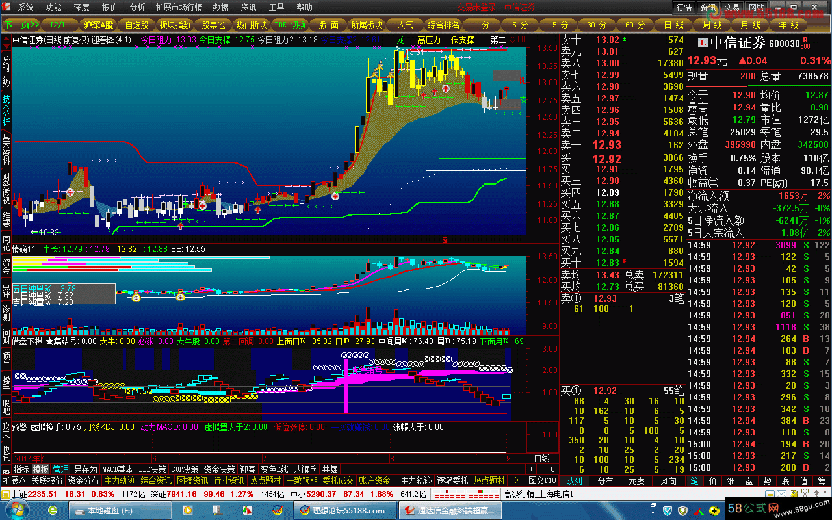Click the 下一页>> button

click(21, 25)
